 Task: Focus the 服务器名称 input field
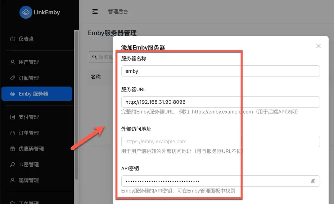(x=221, y=71)
